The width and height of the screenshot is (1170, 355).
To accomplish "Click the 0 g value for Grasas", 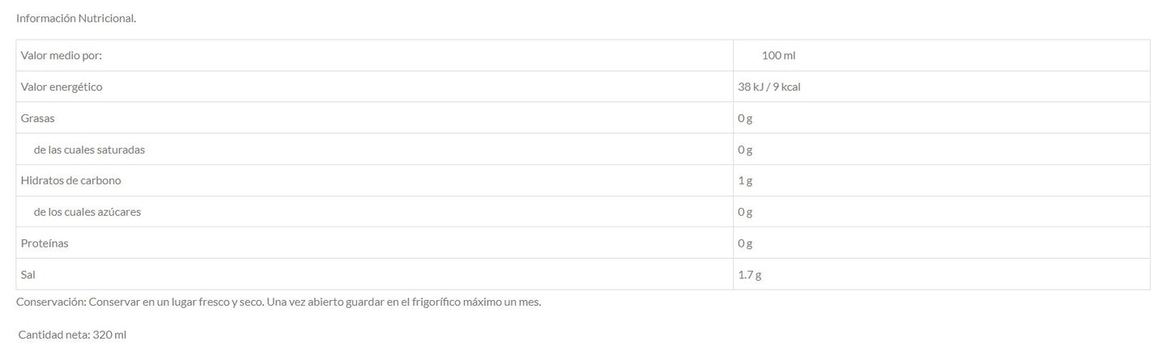I will point(745,118).
